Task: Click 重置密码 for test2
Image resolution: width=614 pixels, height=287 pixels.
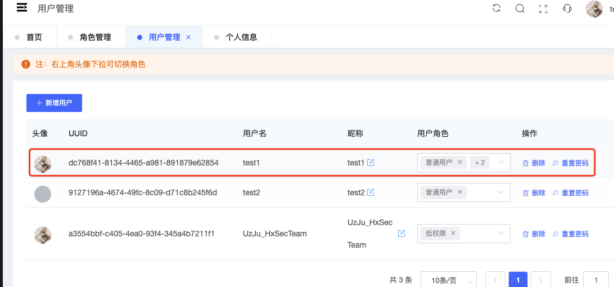Action: tap(571, 192)
